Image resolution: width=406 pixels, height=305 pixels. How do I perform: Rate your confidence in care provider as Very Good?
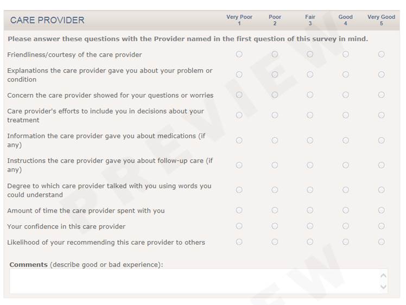click(381, 226)
